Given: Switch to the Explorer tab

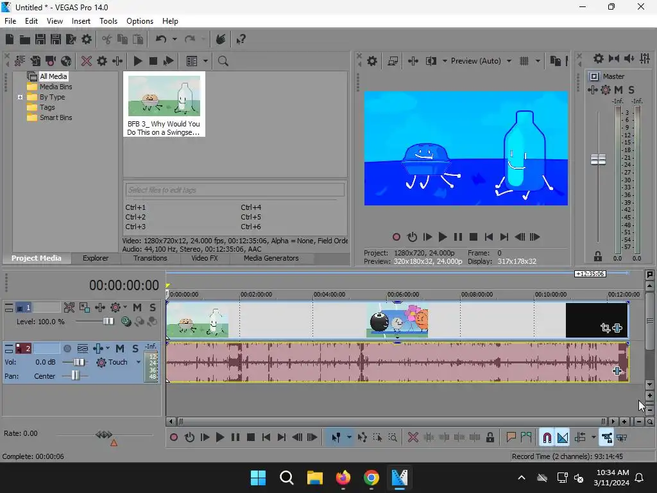Looking at the screenshot, I should coord(96,258).
